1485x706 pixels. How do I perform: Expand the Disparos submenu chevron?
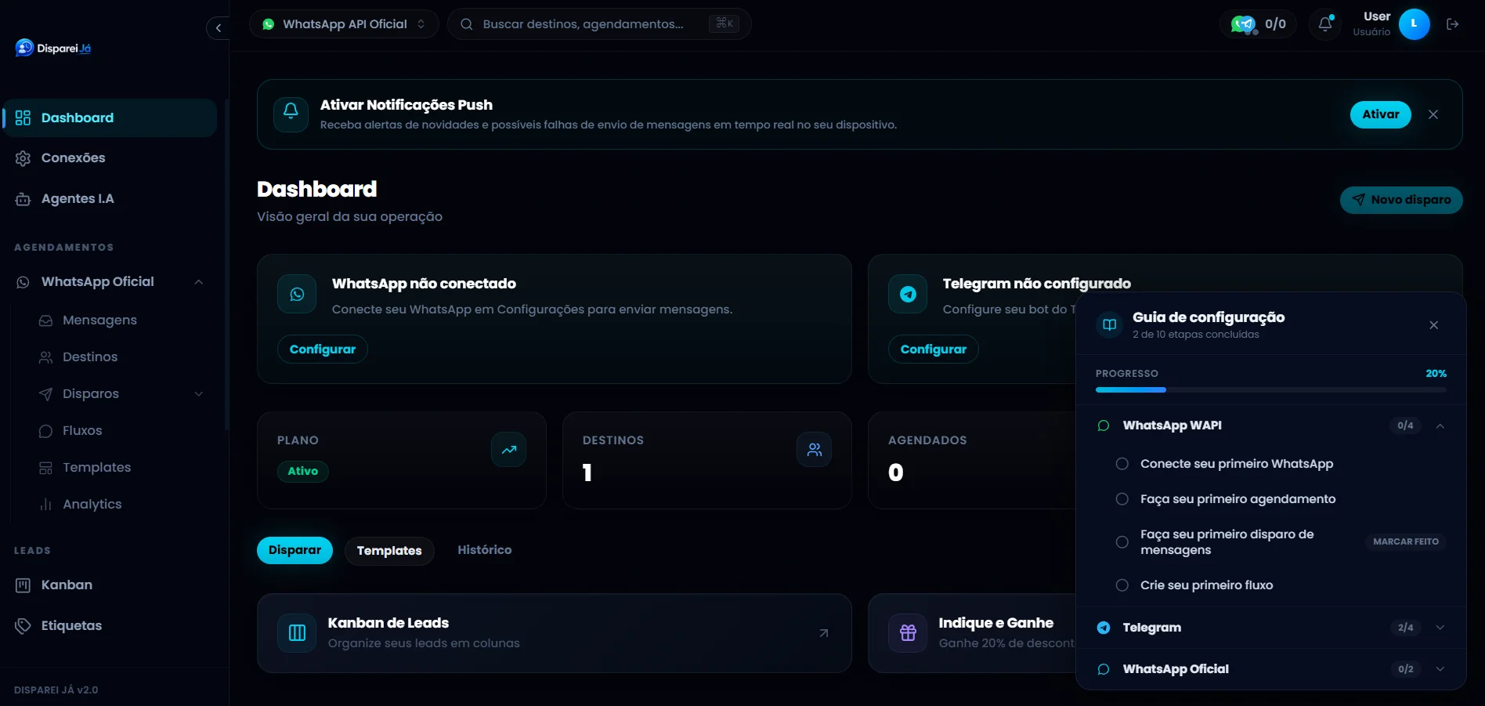[x=199, y=394]
